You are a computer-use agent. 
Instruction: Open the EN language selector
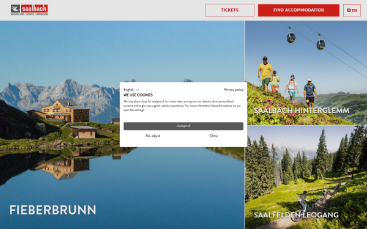[x=352, y=10]
